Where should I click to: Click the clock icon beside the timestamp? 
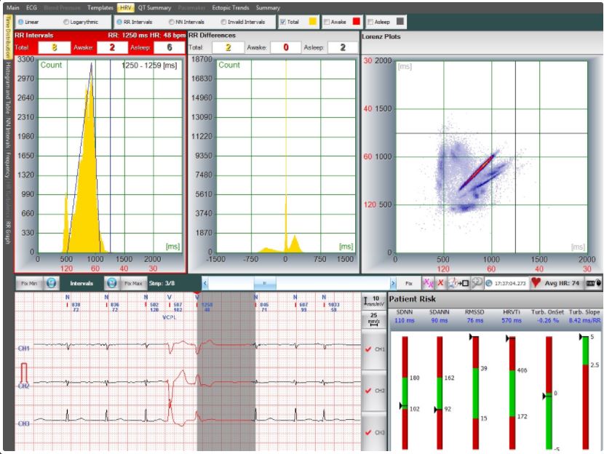[488, 284]
